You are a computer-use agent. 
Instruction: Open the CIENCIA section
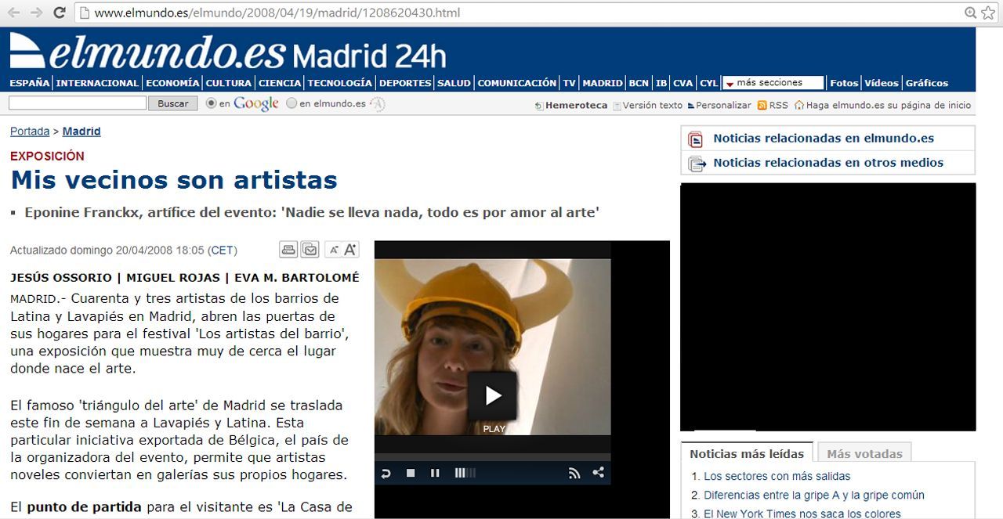point(280,83)
